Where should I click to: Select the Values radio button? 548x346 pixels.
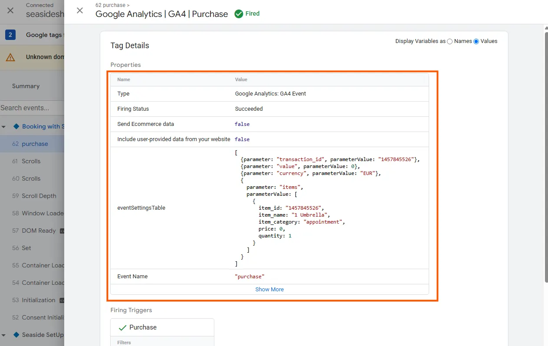pyautogui.click(x=476, y=41)
